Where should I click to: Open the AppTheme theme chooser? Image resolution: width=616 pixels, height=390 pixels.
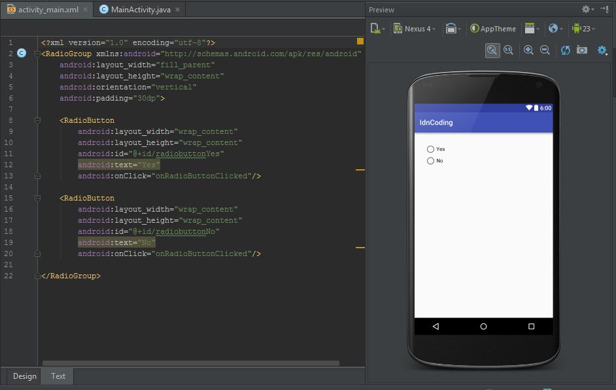(x=492, y=29)
